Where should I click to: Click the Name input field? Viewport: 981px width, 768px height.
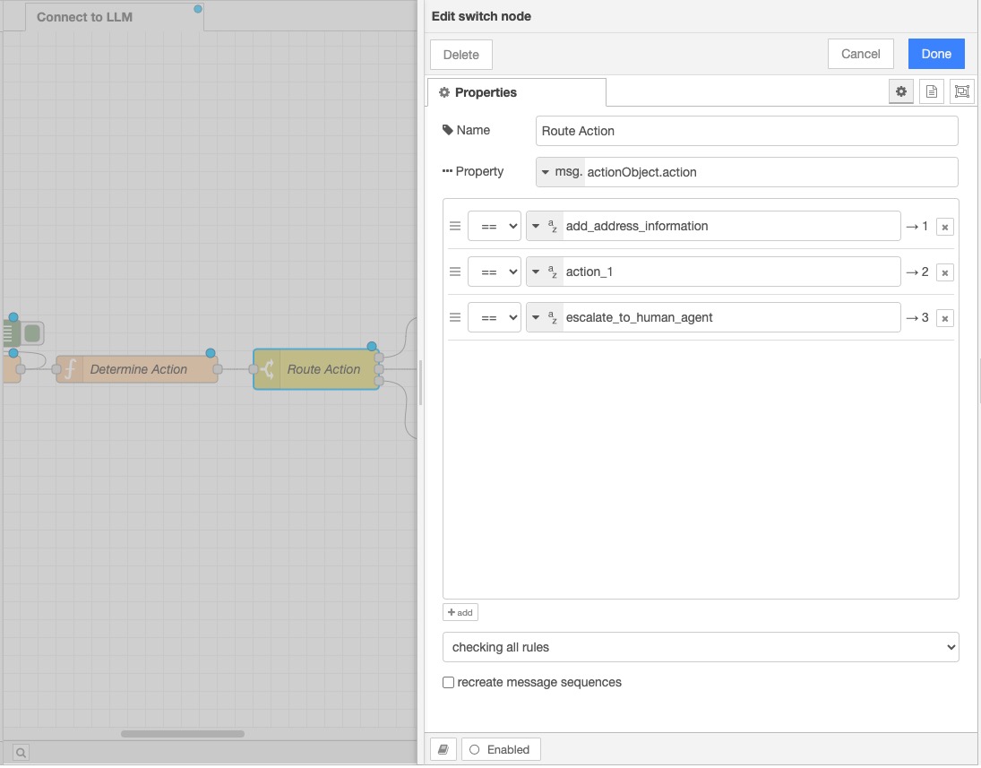click(x=746, y=131)
